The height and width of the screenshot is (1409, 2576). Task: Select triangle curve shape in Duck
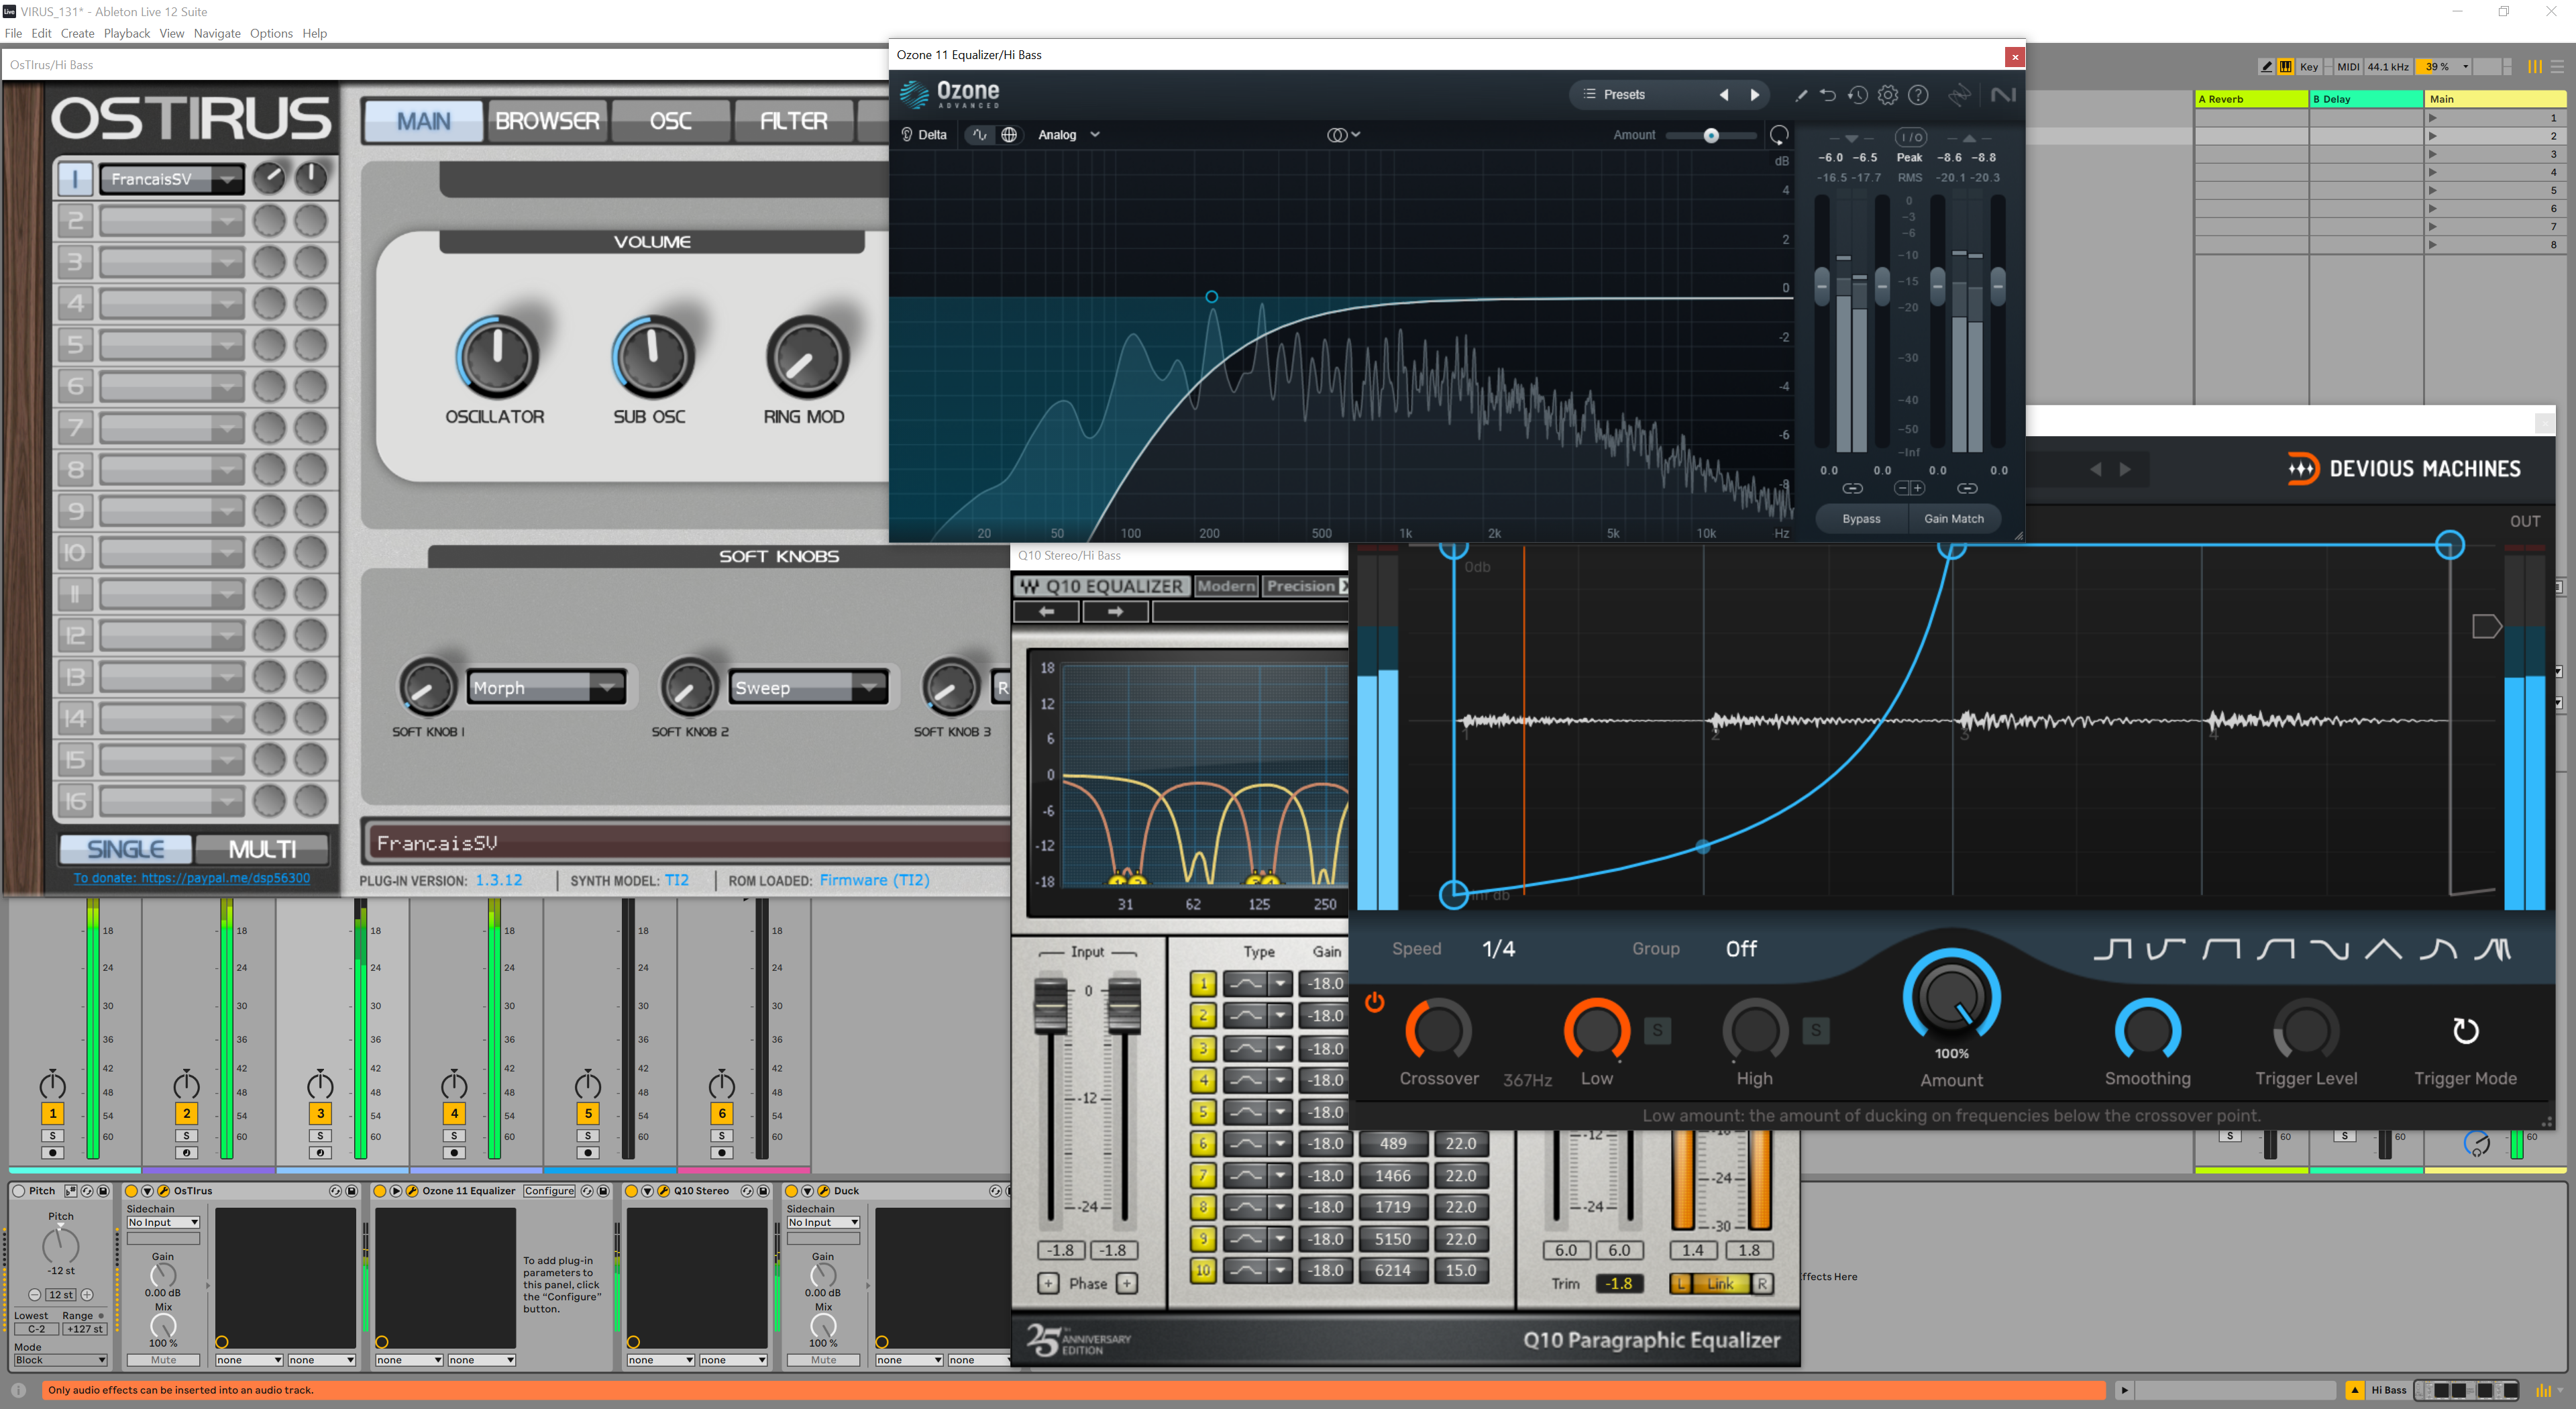2384,949
